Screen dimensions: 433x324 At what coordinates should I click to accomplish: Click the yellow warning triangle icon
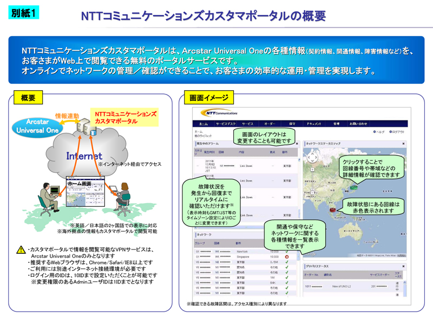[x=21, y=249]
